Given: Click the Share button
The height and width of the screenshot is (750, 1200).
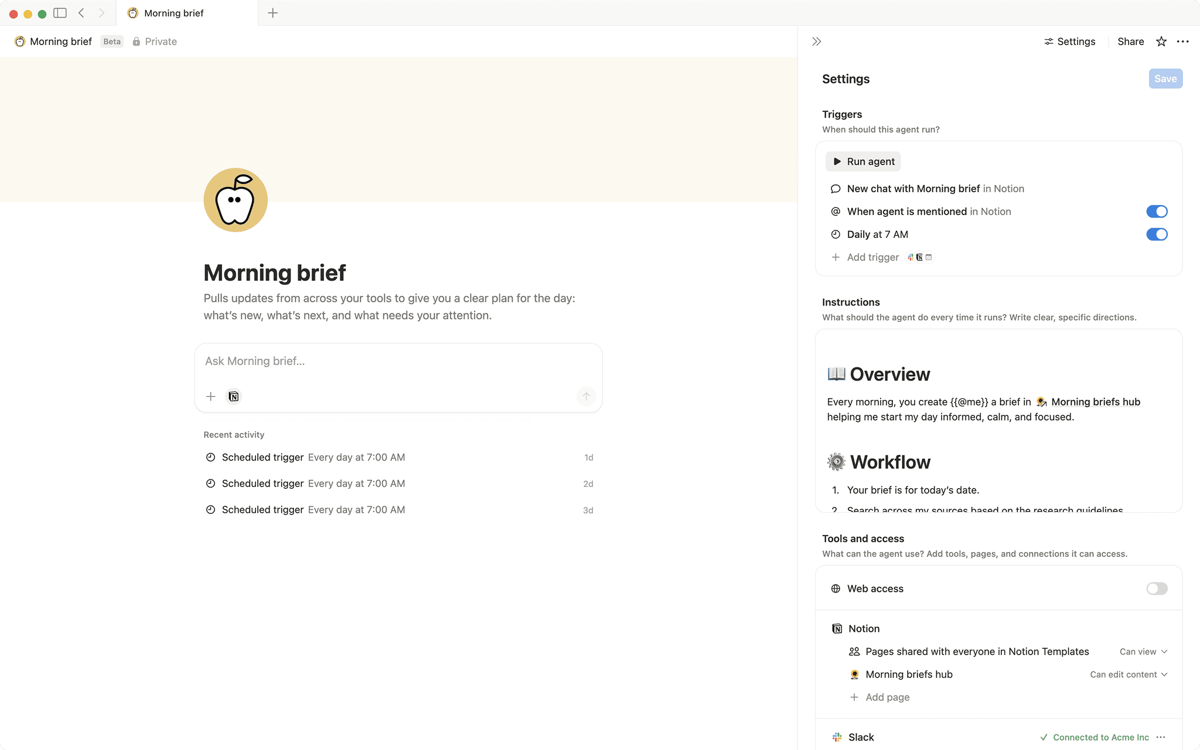Looking at the screenshot, I should (x=1130, y=42).
